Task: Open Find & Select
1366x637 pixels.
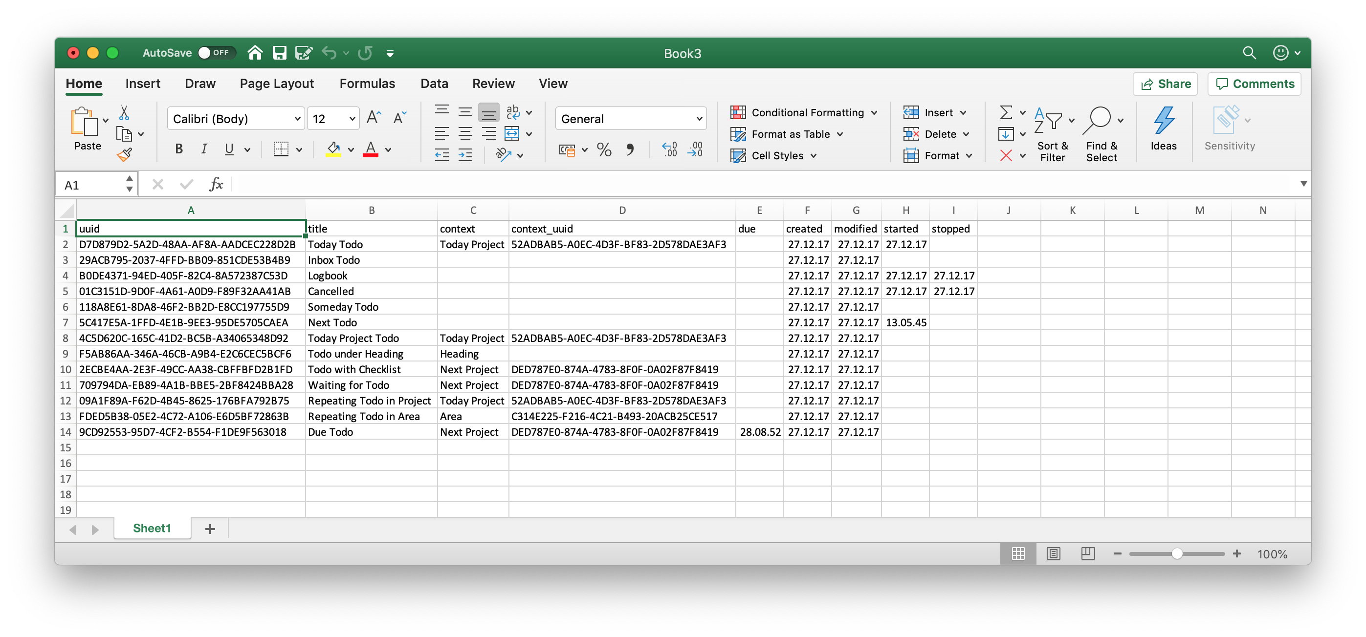Action: tap(1102, 131)
